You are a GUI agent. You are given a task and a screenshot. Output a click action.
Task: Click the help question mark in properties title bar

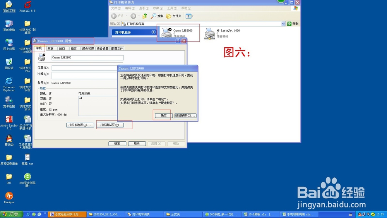coord(178,41)
